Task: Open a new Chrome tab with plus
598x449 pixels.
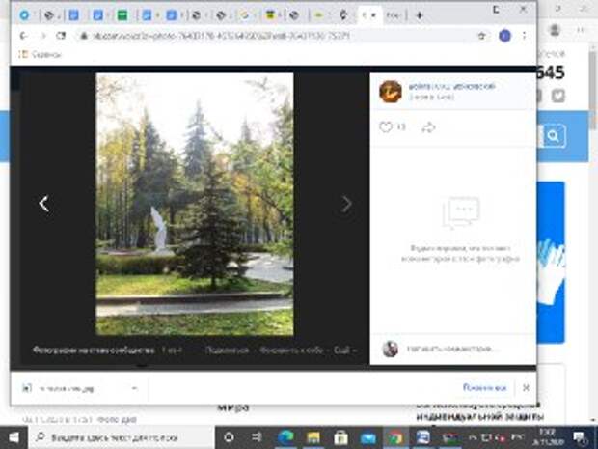Action: click(420, 15)
